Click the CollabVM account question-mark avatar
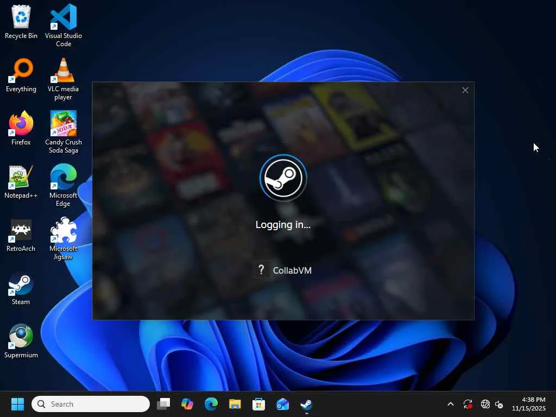The image size is (556, 417). coord(261,270)
